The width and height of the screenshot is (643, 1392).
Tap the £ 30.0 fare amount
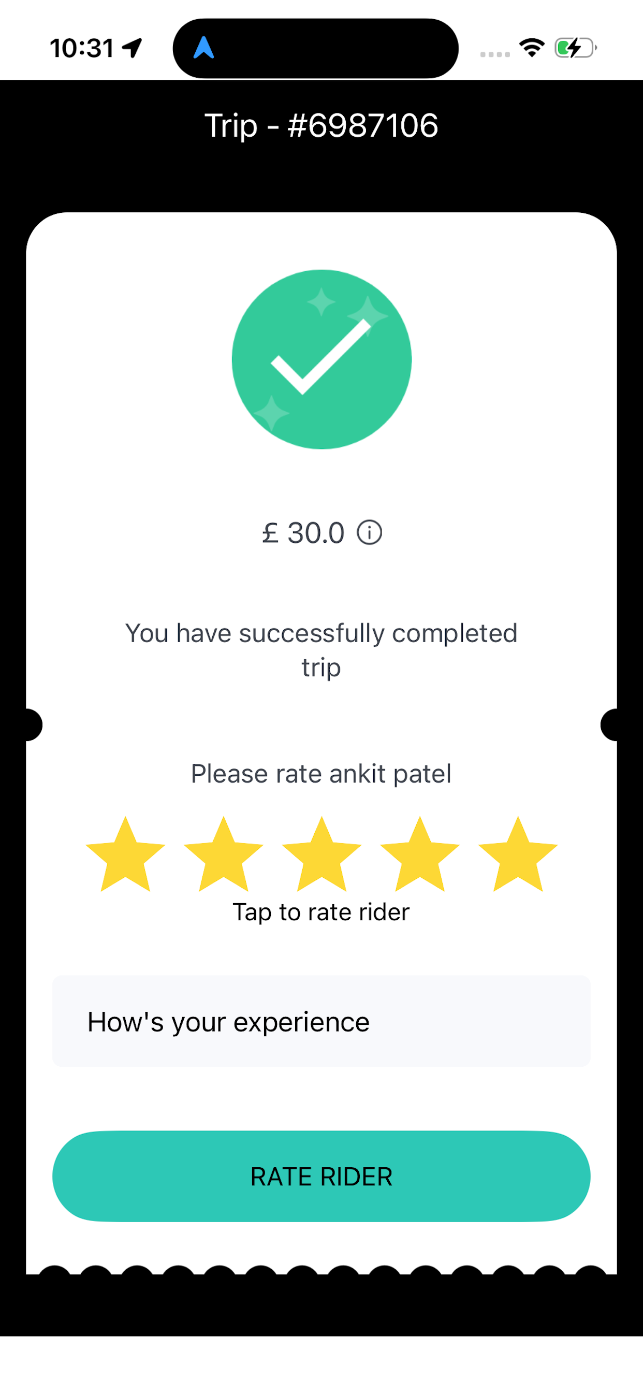pos(303,533)
